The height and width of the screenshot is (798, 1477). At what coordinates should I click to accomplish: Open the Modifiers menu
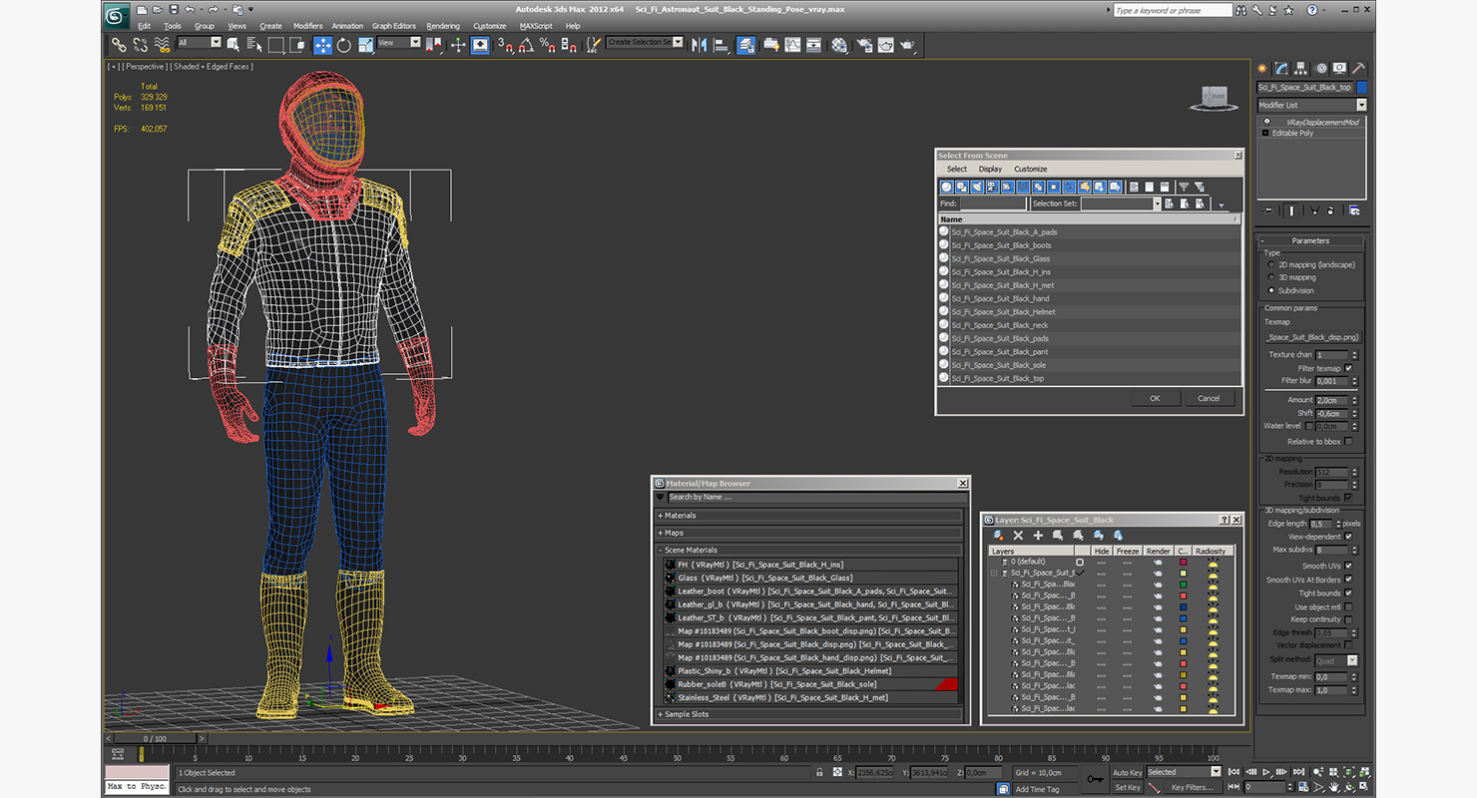pyautogui.click(x=307, y=26)
